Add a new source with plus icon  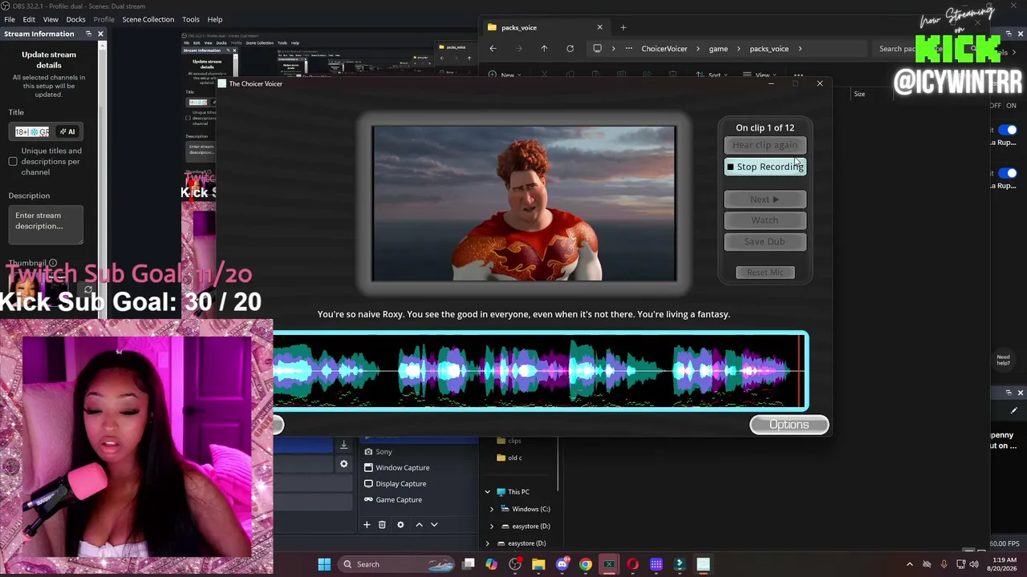[x=367, y=525]
